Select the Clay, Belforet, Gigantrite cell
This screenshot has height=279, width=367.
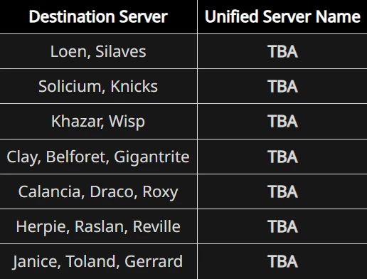(98, 157)
